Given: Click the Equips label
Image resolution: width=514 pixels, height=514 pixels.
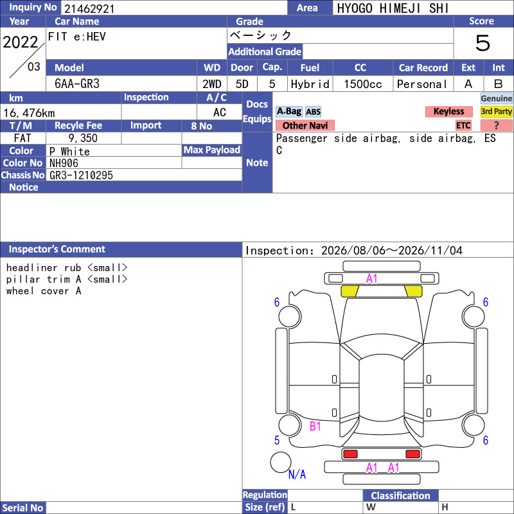Looking at the screenshot, I should 258,119.
